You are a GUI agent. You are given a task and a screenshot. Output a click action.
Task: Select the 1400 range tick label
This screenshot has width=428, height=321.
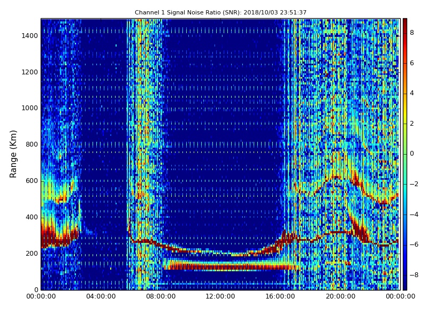29,36
